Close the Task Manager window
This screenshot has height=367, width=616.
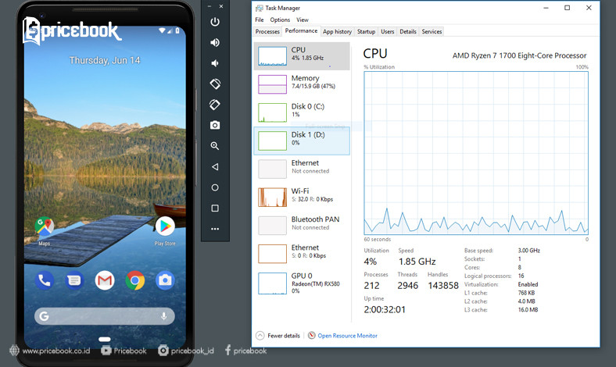589,8
